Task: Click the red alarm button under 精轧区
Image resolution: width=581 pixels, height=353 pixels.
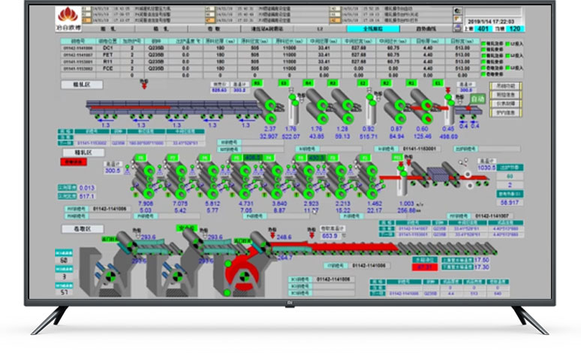Action: click(x=74, y=162)
